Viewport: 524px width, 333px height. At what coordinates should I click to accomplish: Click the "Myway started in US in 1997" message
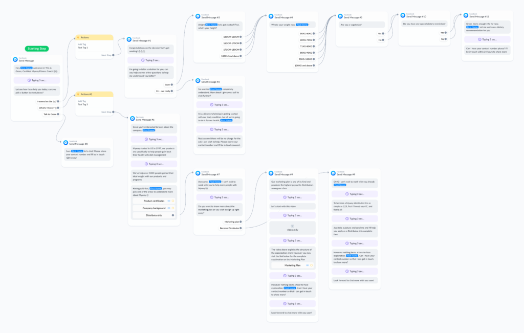point(154,151)
